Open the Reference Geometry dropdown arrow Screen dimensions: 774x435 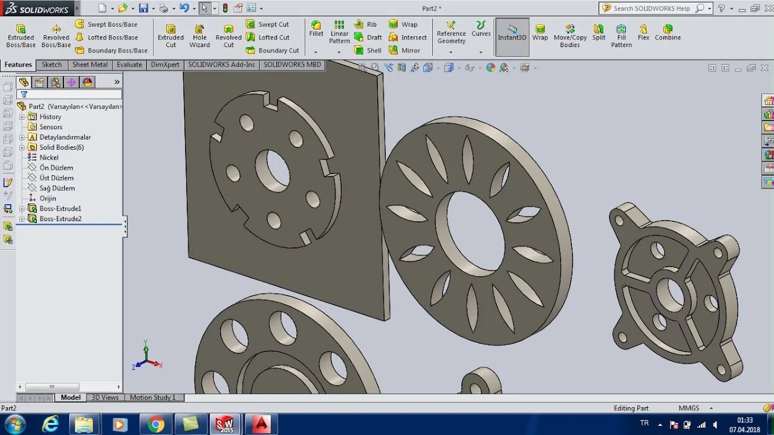point(451,51)
